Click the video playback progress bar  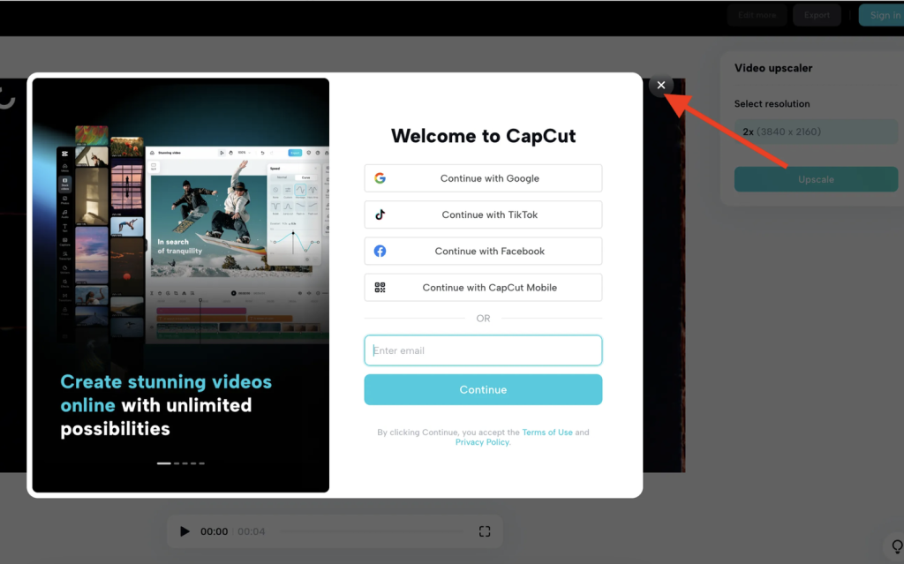(371, 531)
